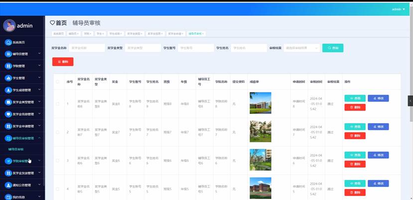The width and height of the screenshot is (413, 200).
Task: Edit row 4 with the blue button
Action: point(378,184)
